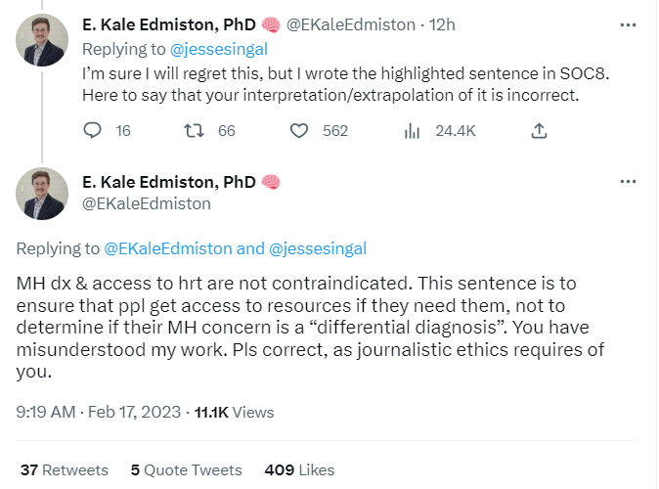View the 5 Quote Tweets list
The width and height of the screenshot is (659, 489).
click(186, 469)
